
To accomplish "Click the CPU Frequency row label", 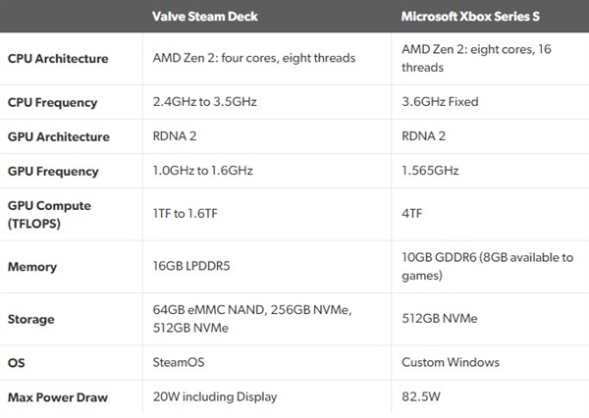I will [52, 100].
